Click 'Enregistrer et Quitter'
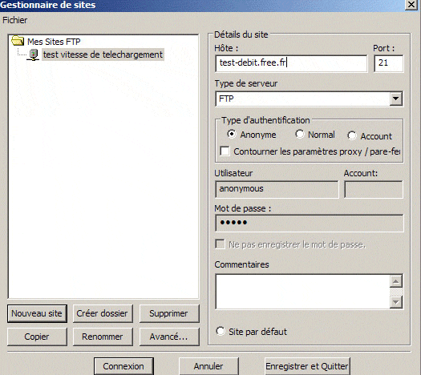Screen dimensions: 421x375 pyautogui.click(x=307, y=366)
